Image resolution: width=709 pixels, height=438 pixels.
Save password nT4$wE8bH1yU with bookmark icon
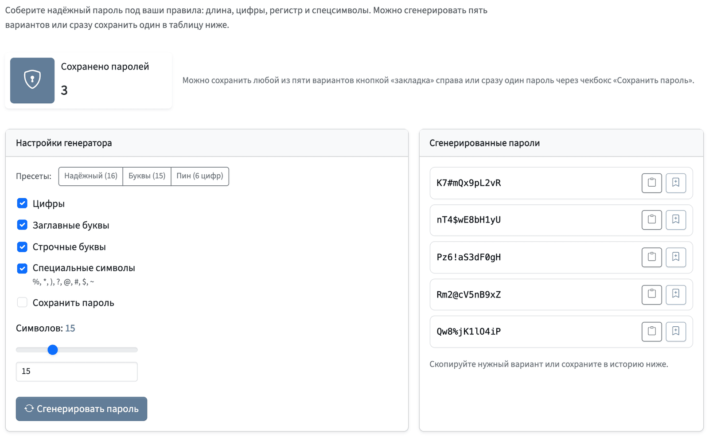676,220
